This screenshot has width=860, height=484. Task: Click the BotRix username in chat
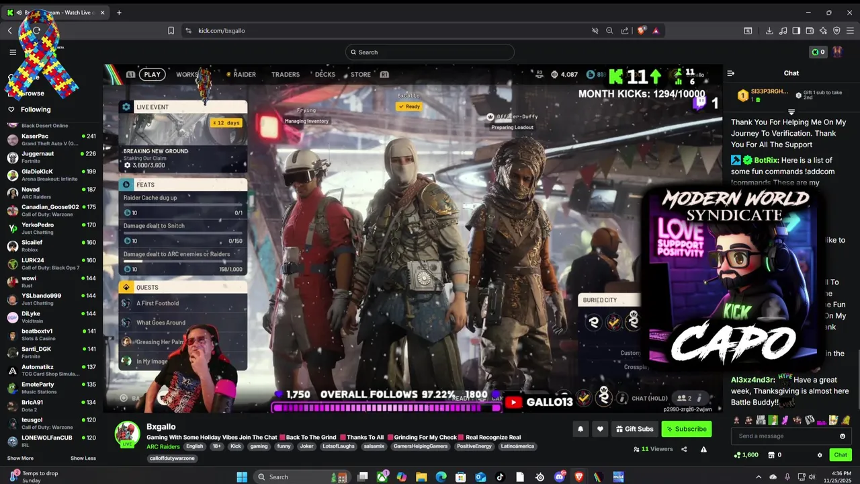pos(765,160)
